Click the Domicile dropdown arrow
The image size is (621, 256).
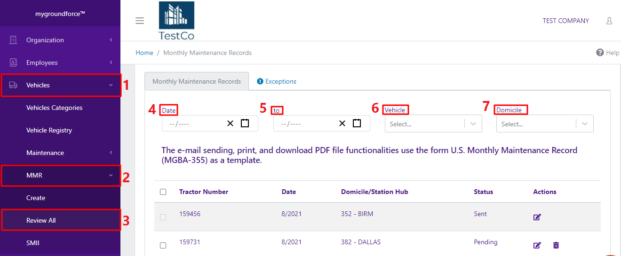tap(585, 124)
